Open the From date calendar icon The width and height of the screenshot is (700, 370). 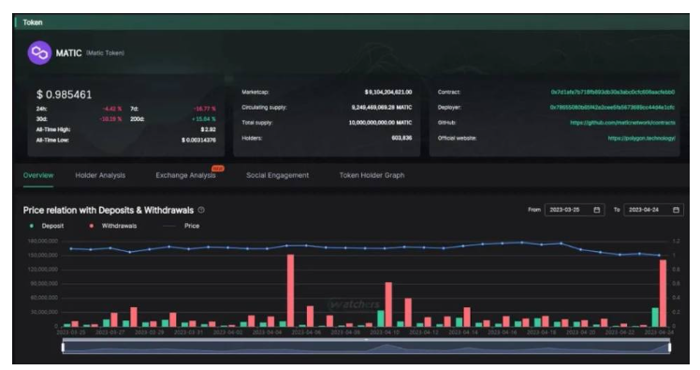coord(596,210)
